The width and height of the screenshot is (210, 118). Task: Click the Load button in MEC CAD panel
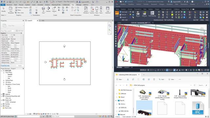click(x=117, y=14)
